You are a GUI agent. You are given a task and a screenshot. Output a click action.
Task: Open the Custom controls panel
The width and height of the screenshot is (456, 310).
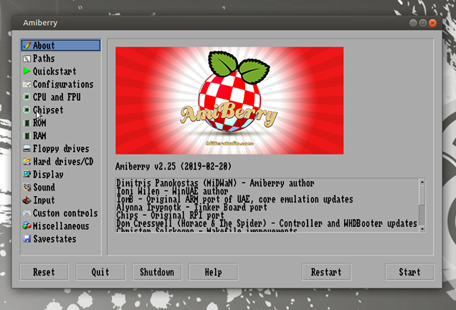coord(65,213)
